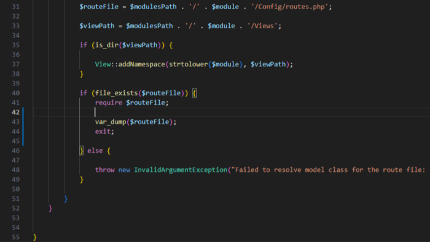The image size is (430, 242).
Task: Click the $viewPath argument on line 37
Action: pos(268,64)
